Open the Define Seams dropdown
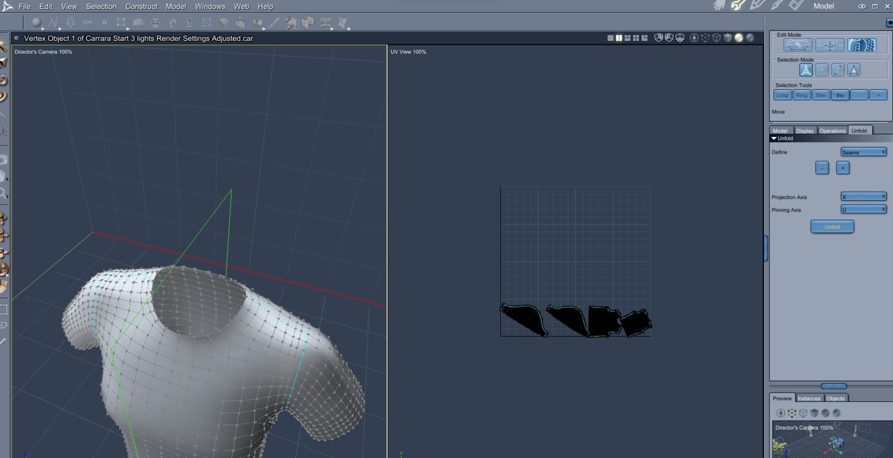Image resolution: width=893 pixels, height=458 pixels. [x=863, y=152]
